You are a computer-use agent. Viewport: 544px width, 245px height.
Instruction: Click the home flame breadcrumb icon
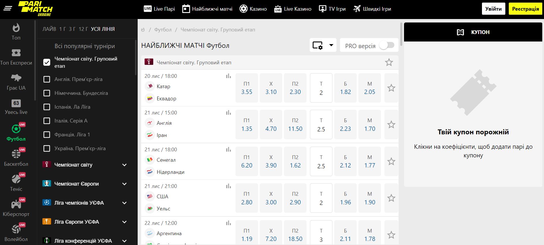click(143, 30)
